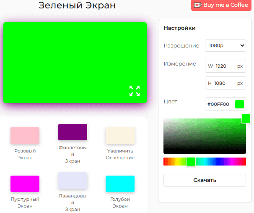254x213 pixels.
Task: Click the saturation picker handle at top-right
Action: point(246,118)
